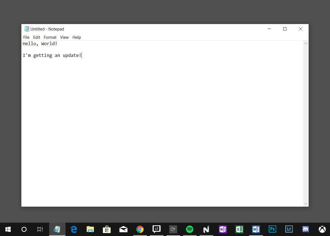Launch Excel from the taskbar

coord(239,229)
